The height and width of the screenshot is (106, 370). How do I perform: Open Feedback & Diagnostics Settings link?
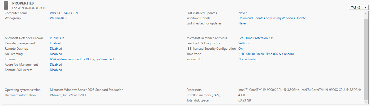(244, 43)
